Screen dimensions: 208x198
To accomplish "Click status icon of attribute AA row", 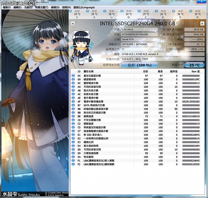I will 73,87.
